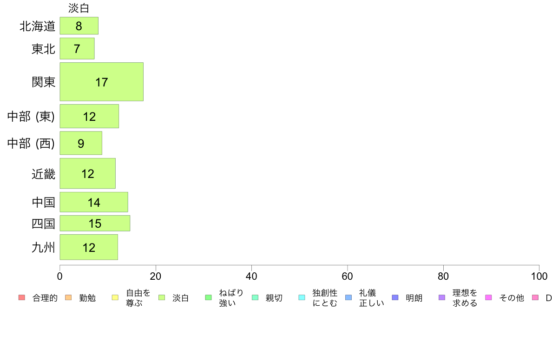The image size is (552, 342).
Task: Select the 北海道 bar showing 8
Action: 79,26
